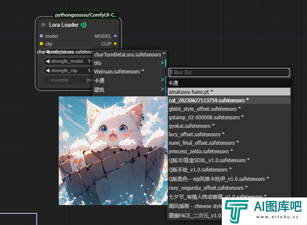The image size is (307, 225).
Task: Select amakawa hano.pt
Action: (x=229, y=92)
